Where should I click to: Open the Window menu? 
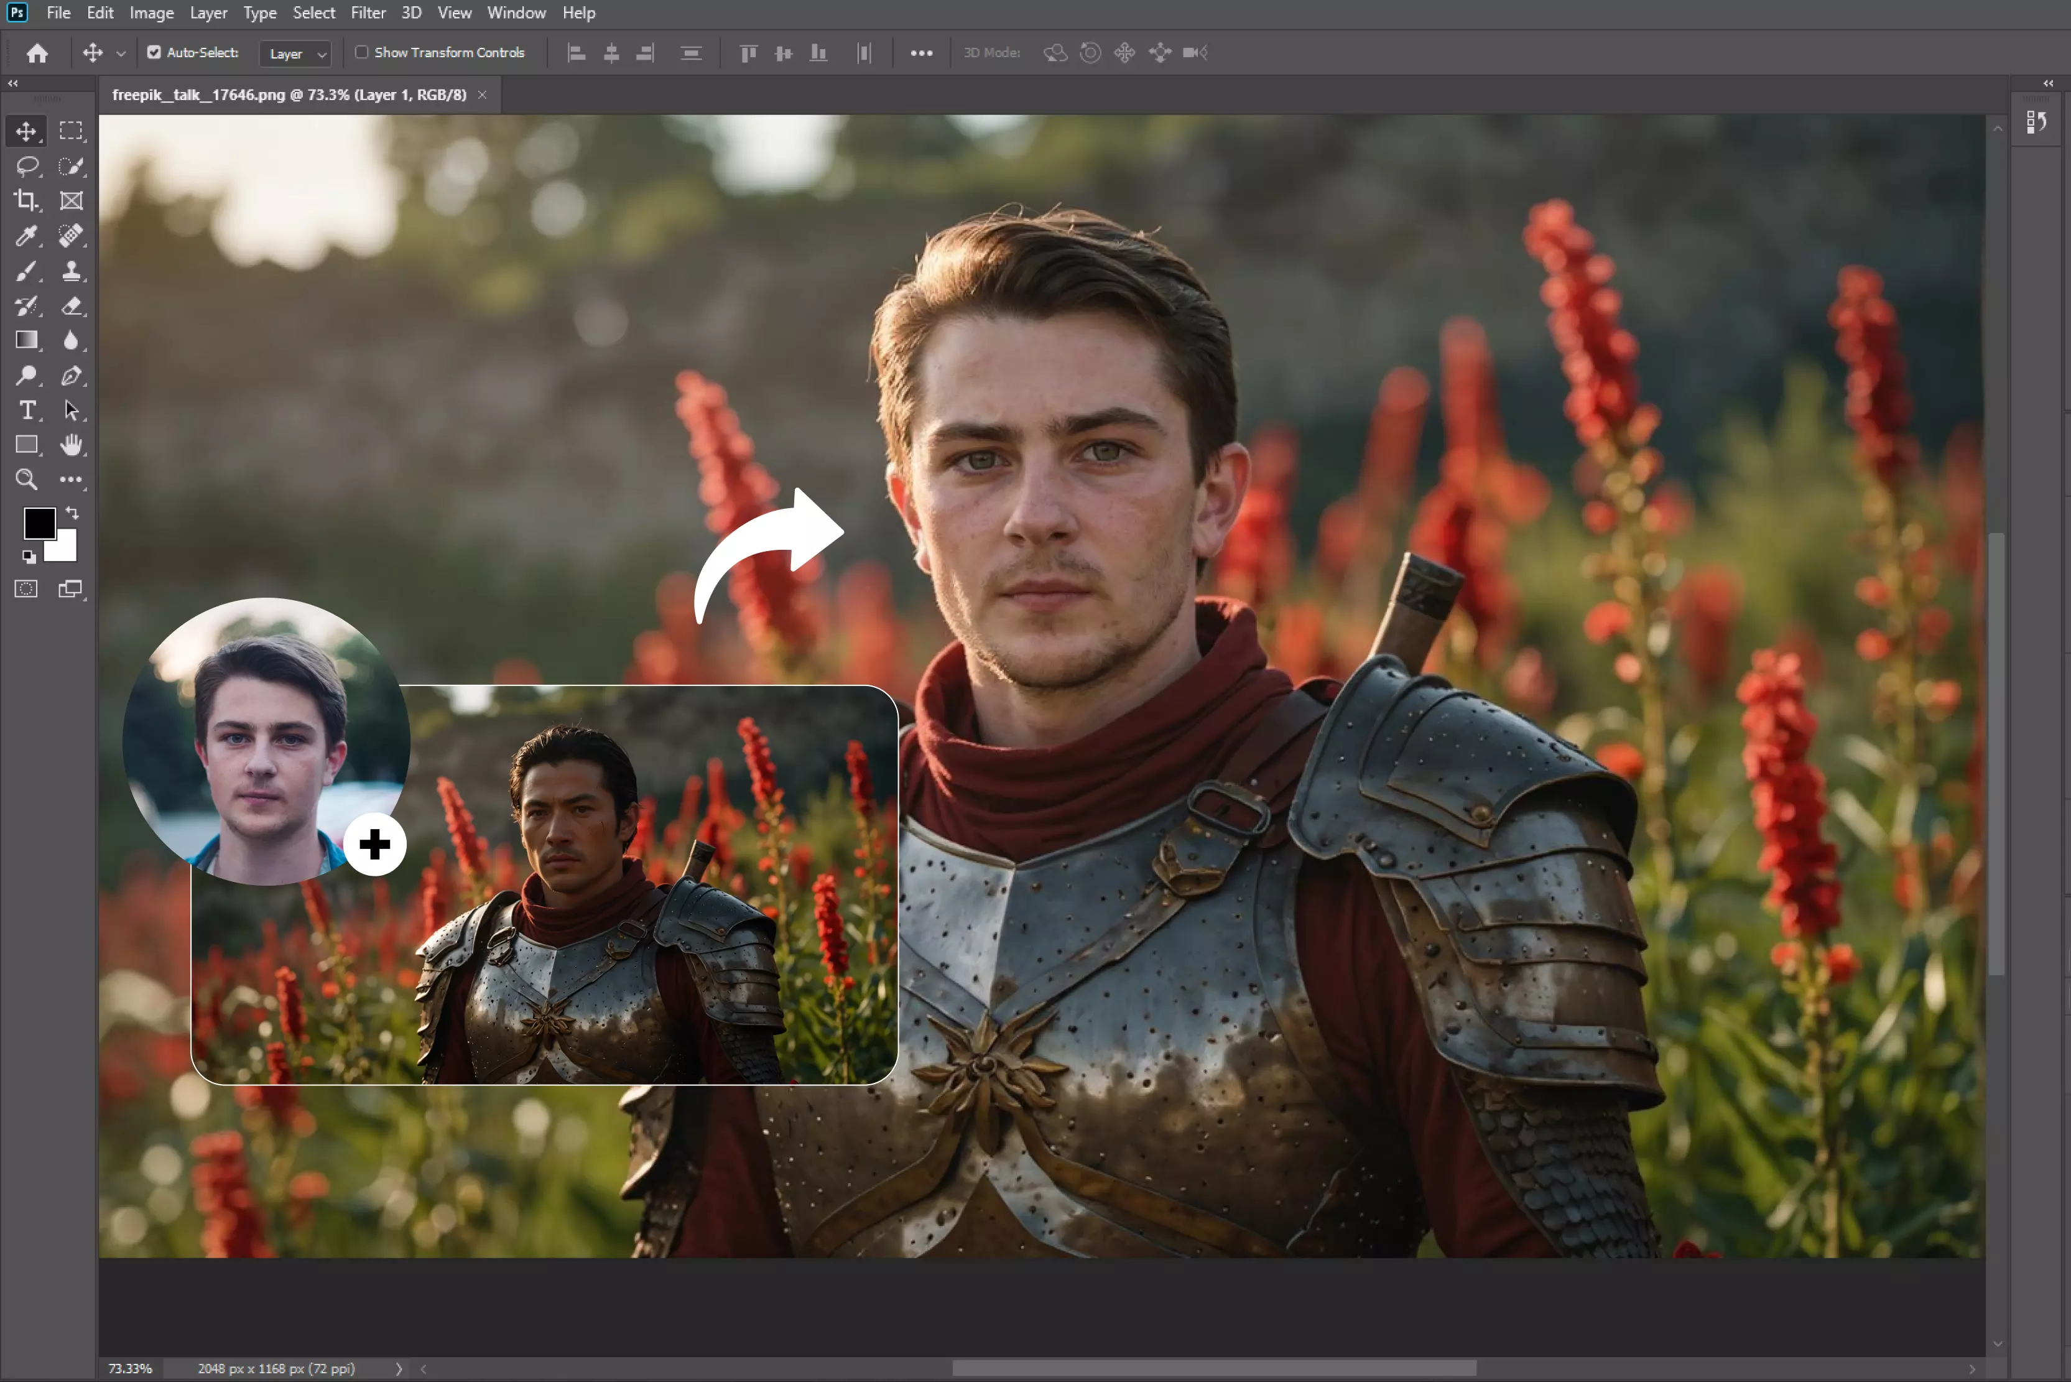[x=516, y=12]
